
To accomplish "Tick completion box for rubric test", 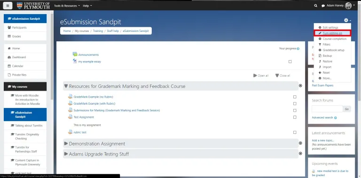I will pos(295,132).
